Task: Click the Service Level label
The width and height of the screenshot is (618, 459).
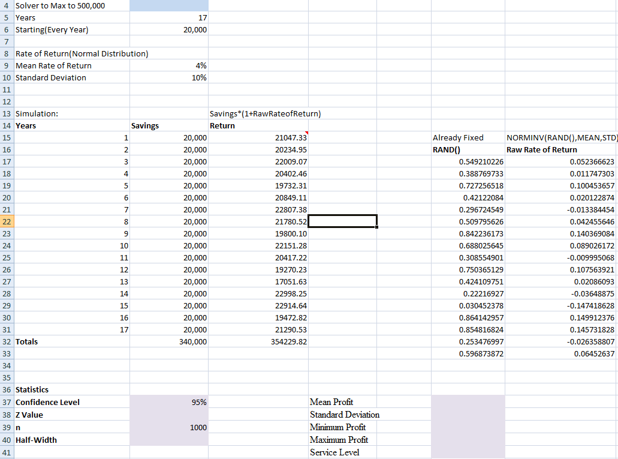Action: click(334, 452)
